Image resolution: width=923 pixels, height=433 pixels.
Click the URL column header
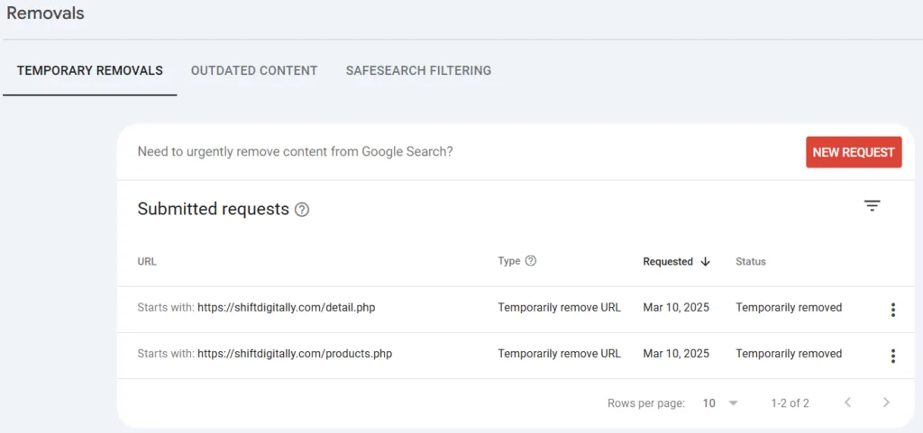point(147,262)
